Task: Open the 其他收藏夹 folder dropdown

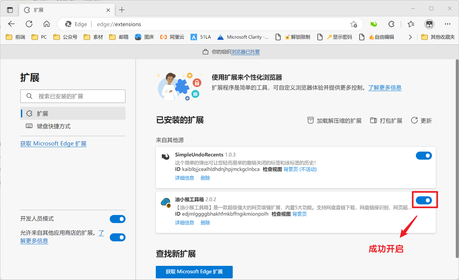Action: (438, 37)
